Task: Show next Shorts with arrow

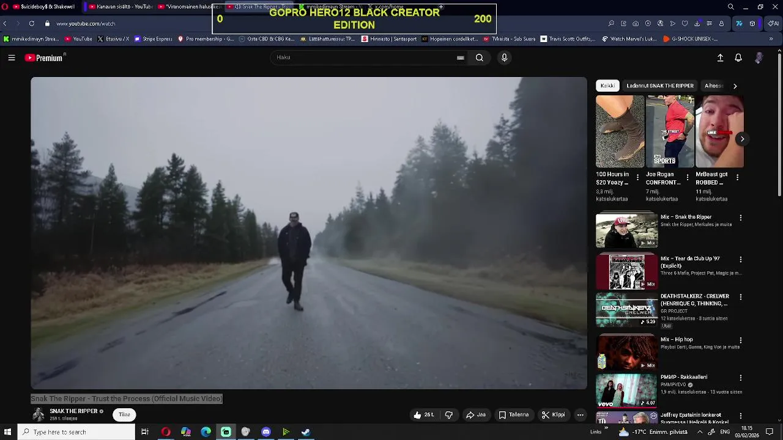Action: pos(742,139)
